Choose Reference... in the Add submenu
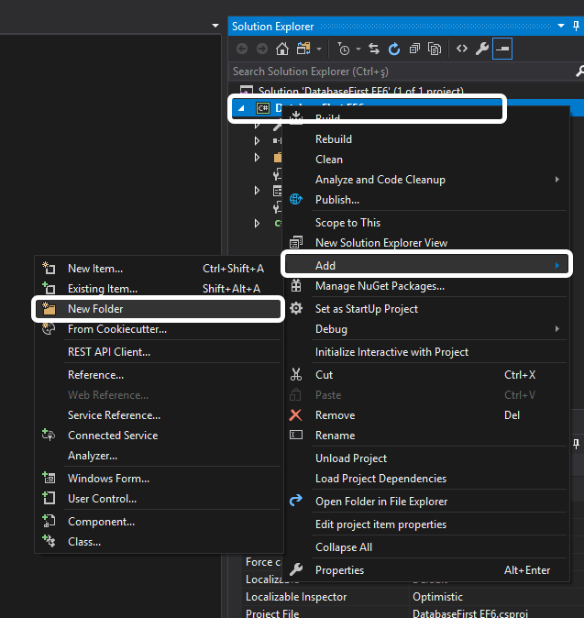This screenshot has height=618, width=584. click(159, 375)
